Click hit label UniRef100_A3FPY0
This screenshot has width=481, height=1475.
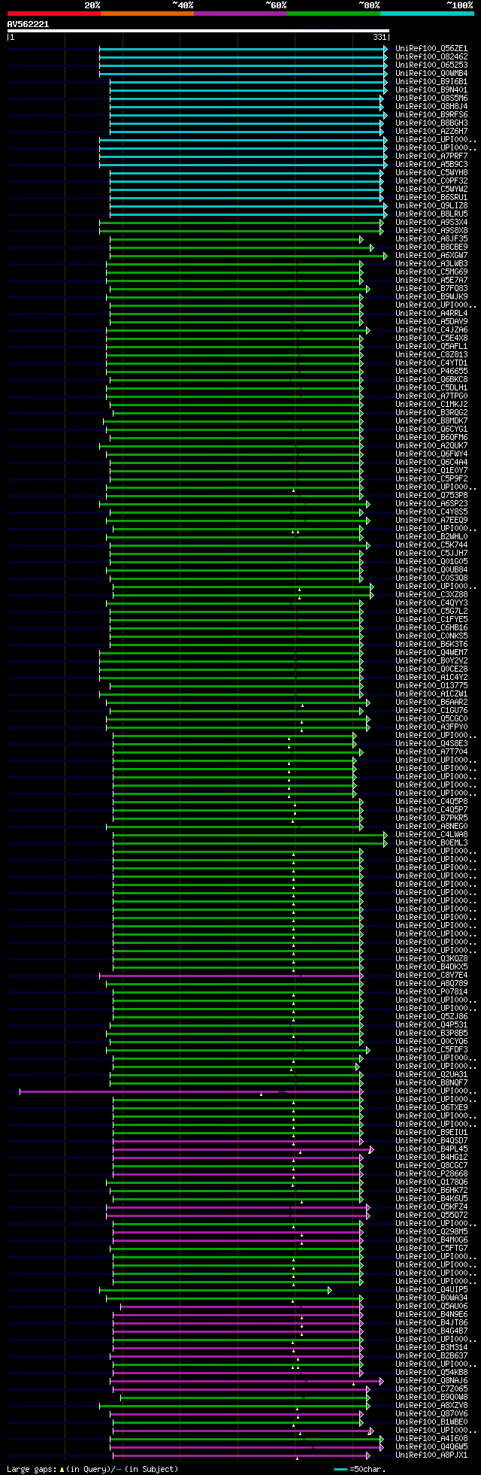[x=431, y=727]
